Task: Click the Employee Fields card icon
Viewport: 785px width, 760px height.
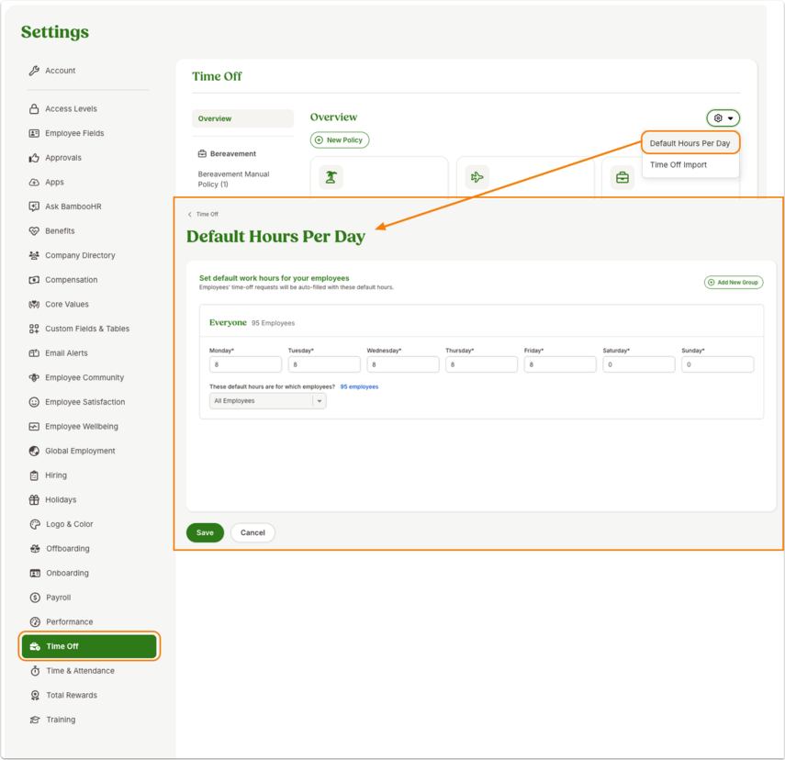Action: pos(34,133)
